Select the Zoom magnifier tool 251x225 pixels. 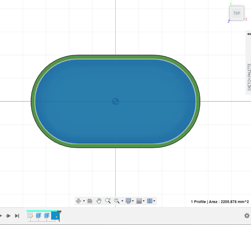(108, 201)
